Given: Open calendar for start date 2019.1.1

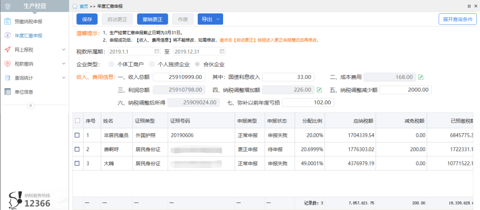Looking at the screenshot, I should tap(157, 51).
